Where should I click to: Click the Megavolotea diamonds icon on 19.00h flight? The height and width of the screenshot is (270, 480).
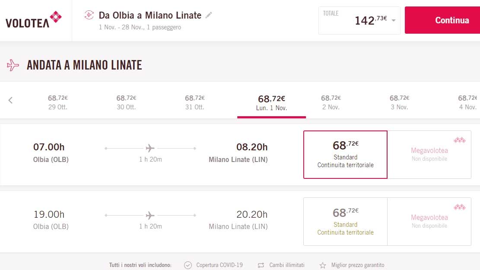pos(459,207)
